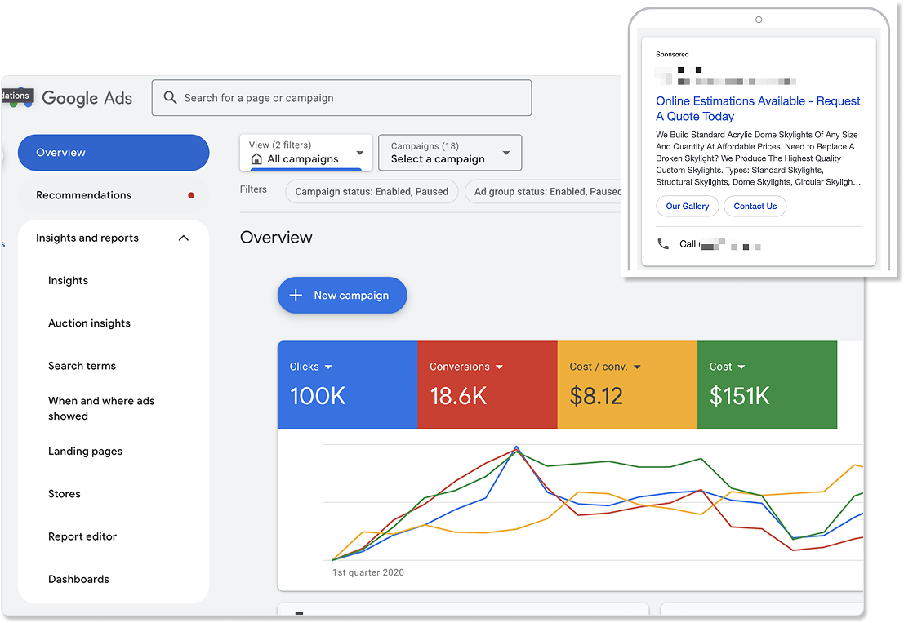Click the search magnifier icon
This screenshot has width=904, height=623.
[x=170, y=97]
